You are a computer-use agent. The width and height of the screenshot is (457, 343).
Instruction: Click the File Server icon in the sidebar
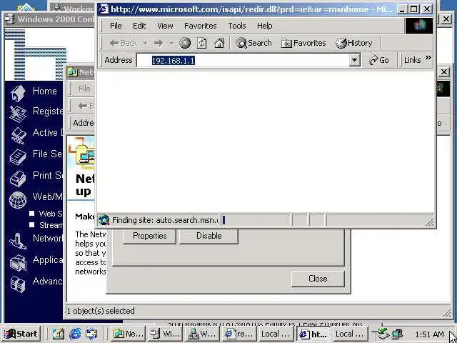click(x=17, y=157)
